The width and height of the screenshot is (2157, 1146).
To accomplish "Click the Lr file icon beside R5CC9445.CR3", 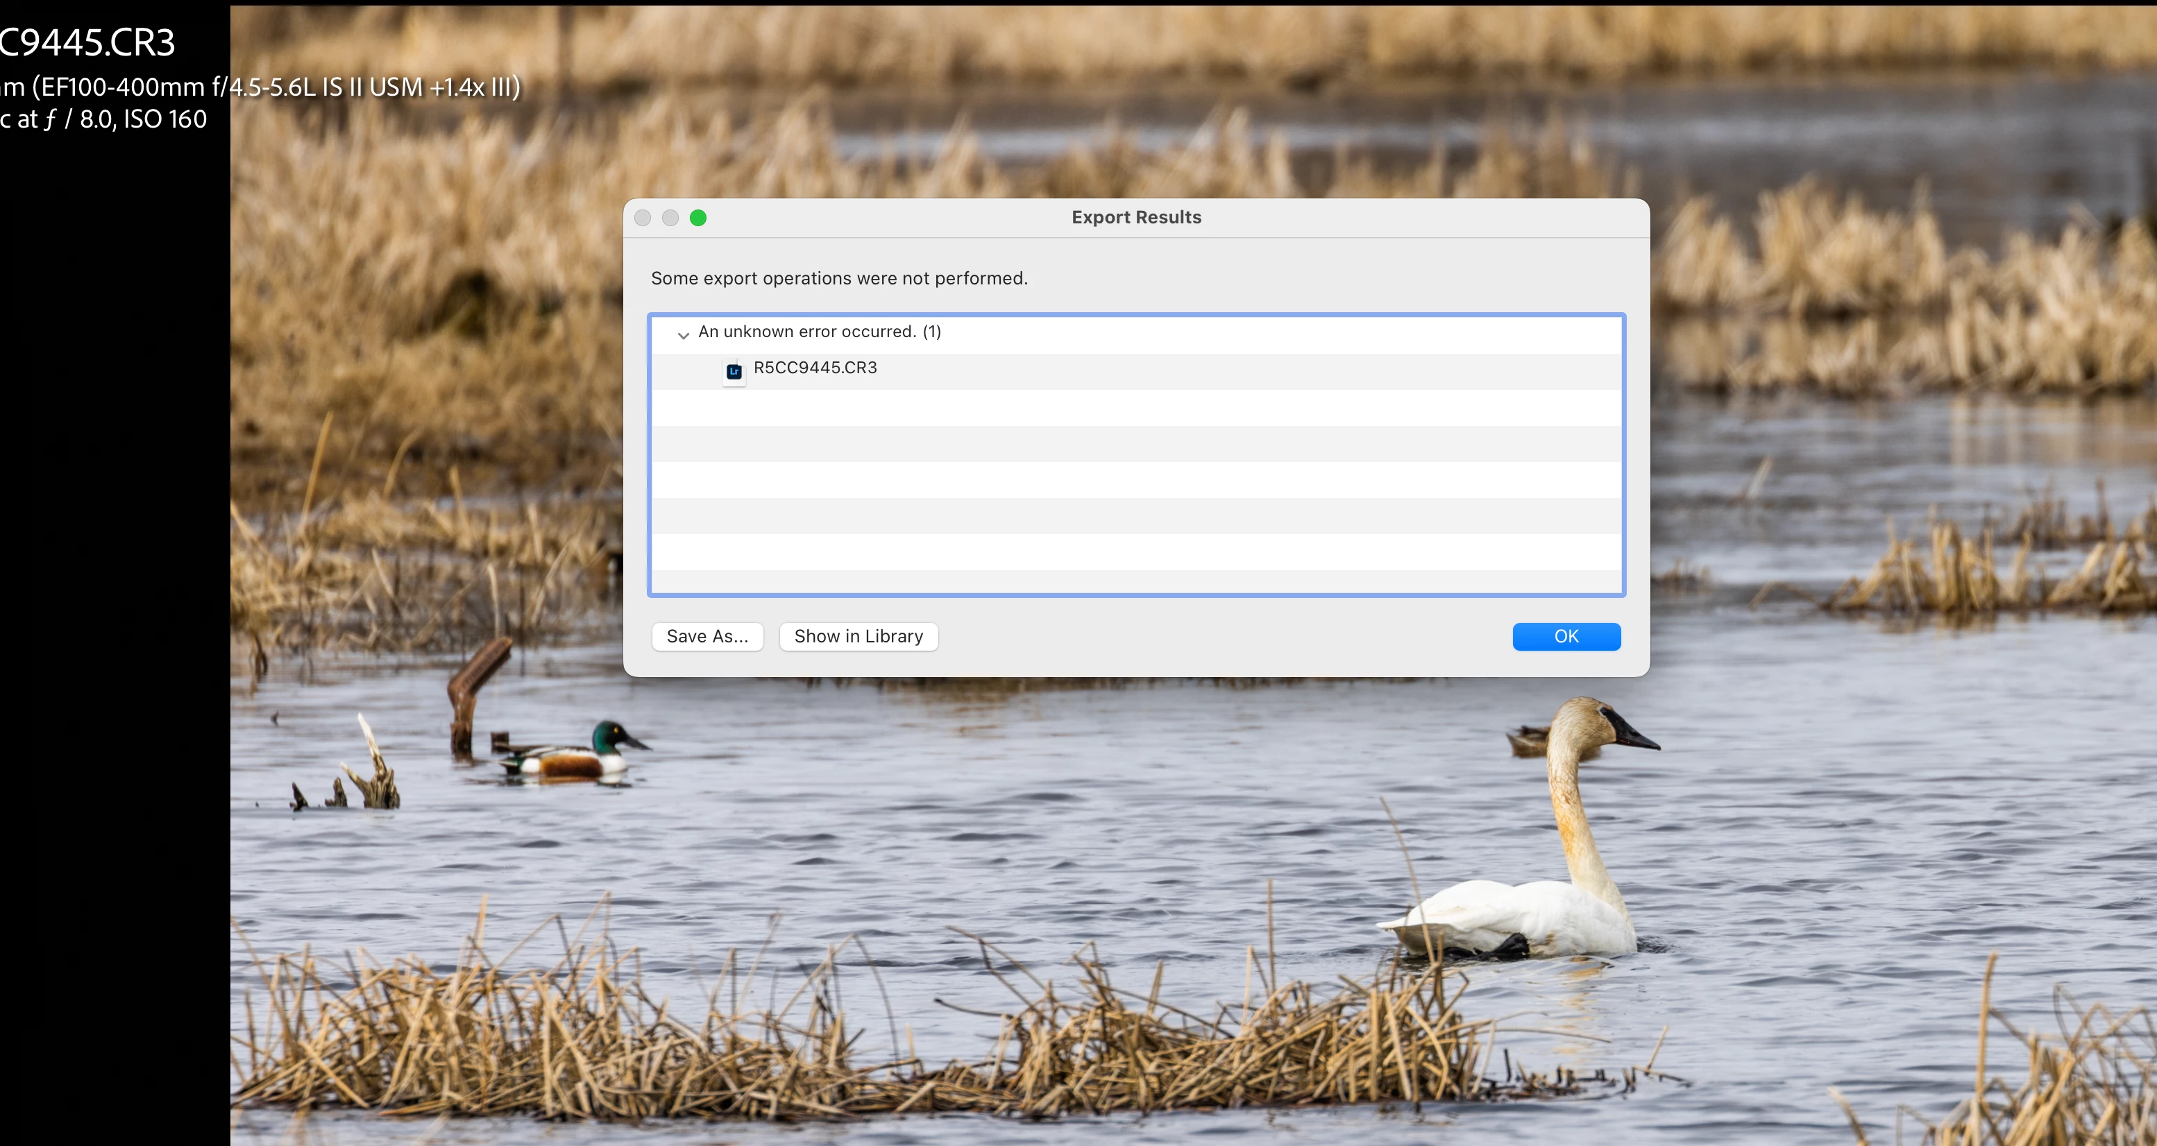I will coord(734,371).
